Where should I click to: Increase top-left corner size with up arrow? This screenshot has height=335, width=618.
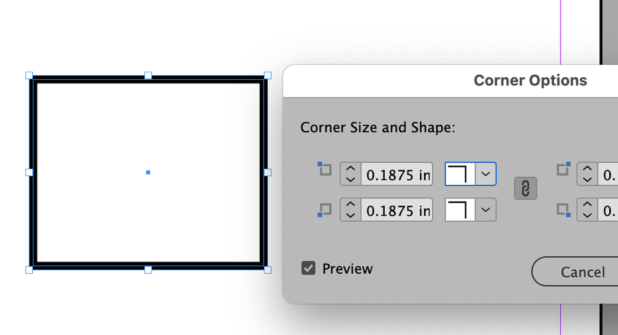click(350, 169)
